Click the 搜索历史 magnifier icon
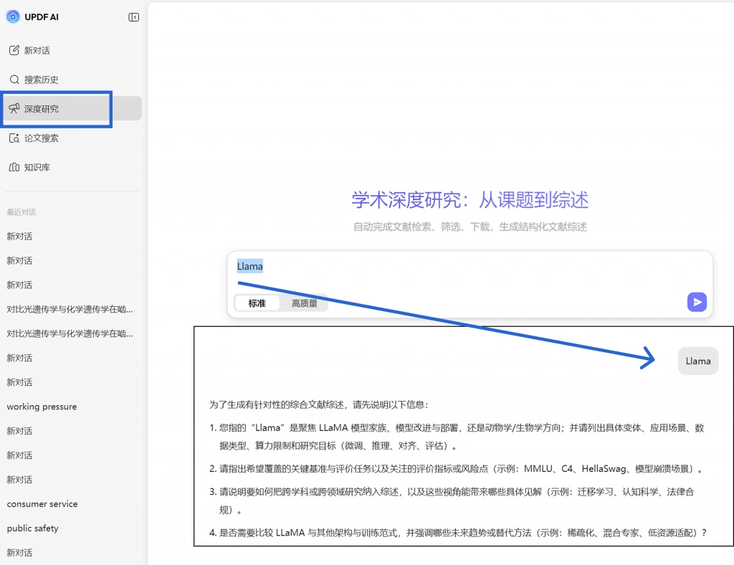 click(x=14, y=79)
